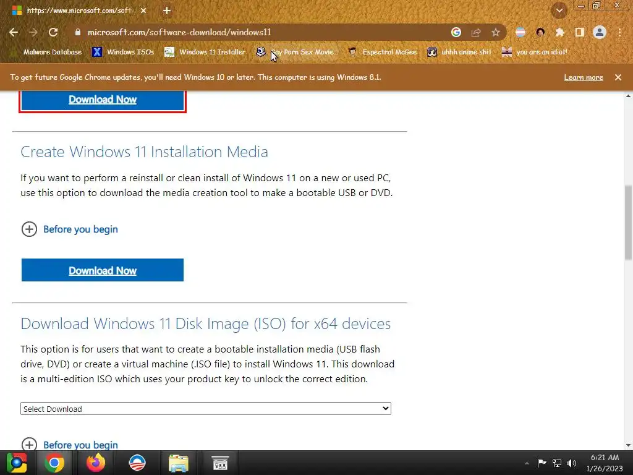Open a new browser tab

pyautogui.click(x=167, y=11)
